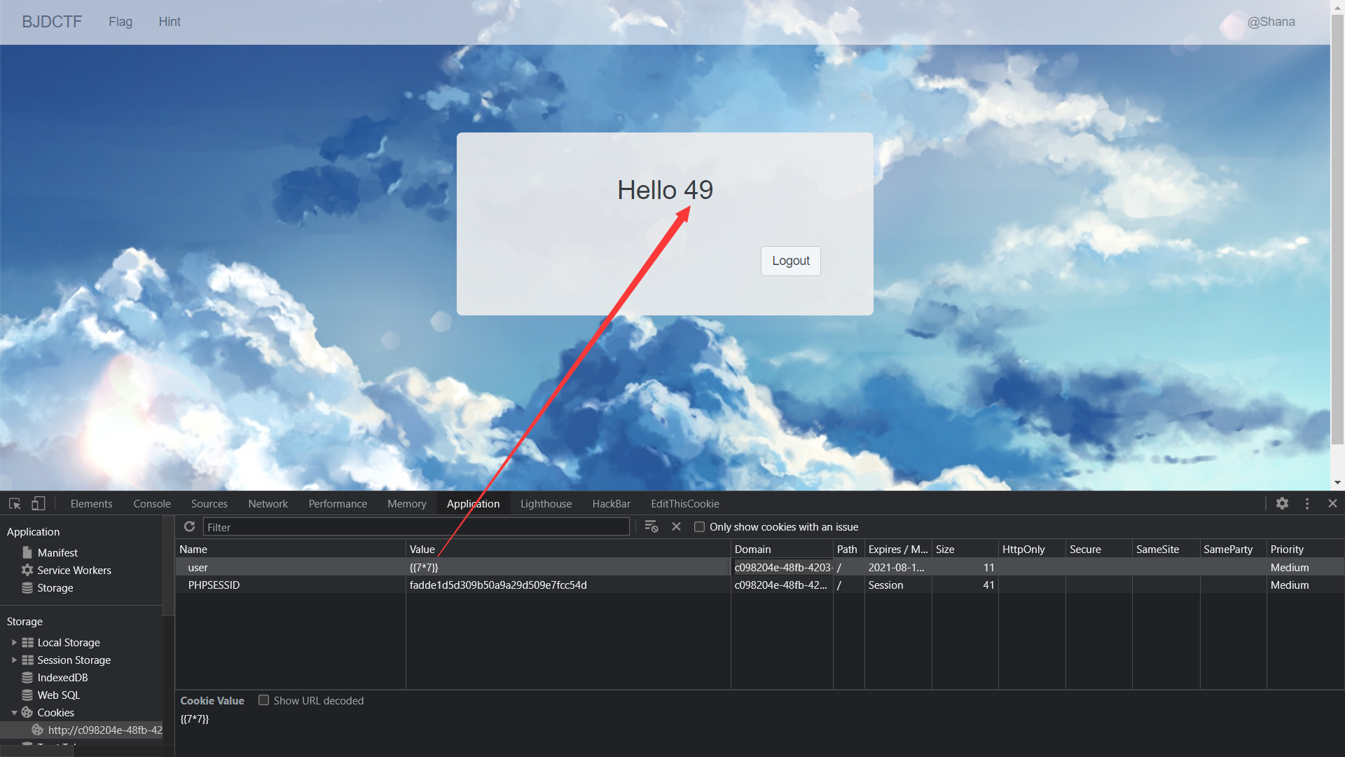Toggle the device toolbar icon
The width and height of the screenshot is (1345, 757).
click(39, 503)
